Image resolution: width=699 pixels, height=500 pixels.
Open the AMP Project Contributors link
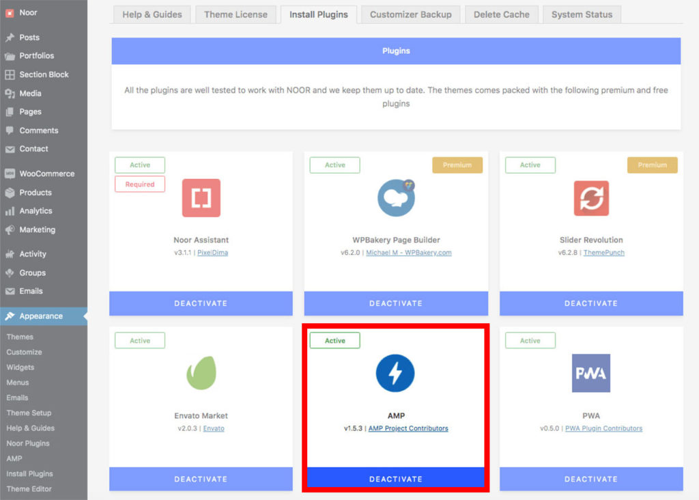408,428
